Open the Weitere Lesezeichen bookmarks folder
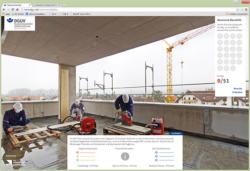 (x=237, y=14)
